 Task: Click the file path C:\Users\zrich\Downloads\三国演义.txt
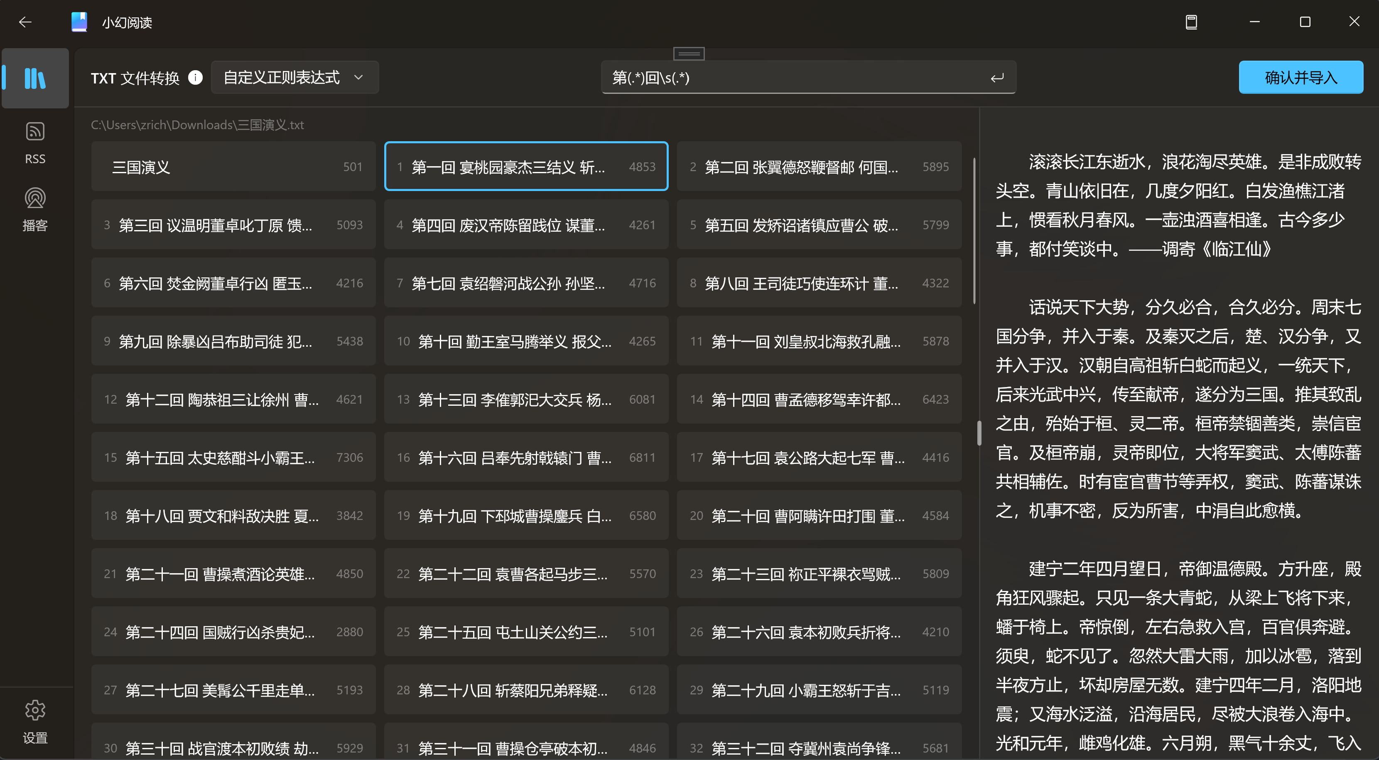pyautogui.click(x=197, y=125)
